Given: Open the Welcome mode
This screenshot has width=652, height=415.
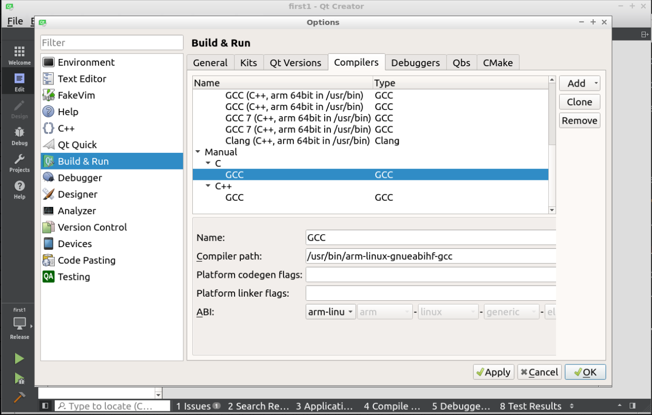Looking at the screenshot, I should pyautogui.click(x=19, y=55).
